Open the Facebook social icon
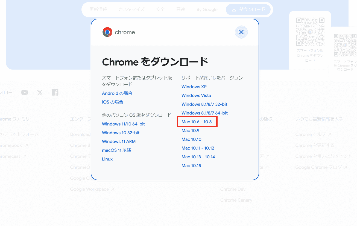This screenshot has height=226, width=357. click(55, 93)
